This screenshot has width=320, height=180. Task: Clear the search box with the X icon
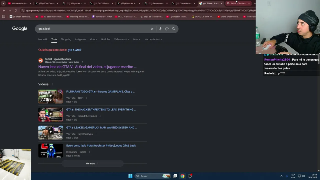(152, 29)
